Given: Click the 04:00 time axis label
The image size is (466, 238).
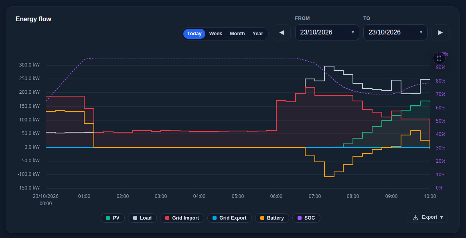Looking at the screenshot, I should tap(199, 196).
